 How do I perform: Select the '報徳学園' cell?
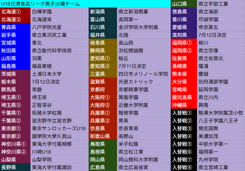144,113
